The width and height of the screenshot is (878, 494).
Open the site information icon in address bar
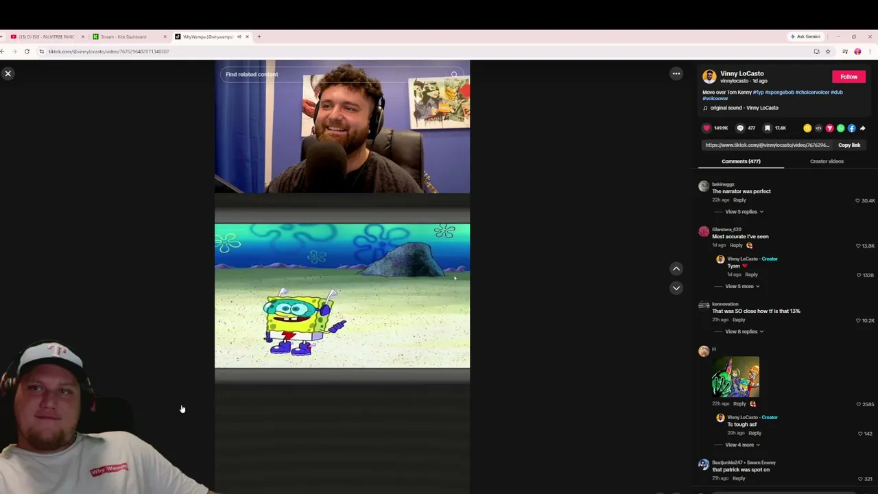[x=41, y=51]
